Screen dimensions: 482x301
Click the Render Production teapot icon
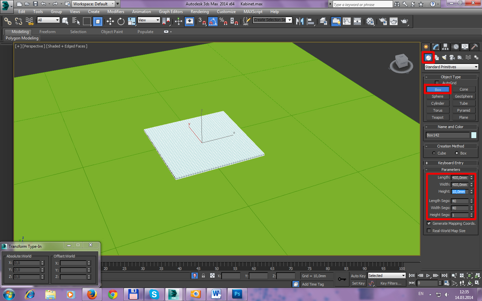[x=405, y=21]
